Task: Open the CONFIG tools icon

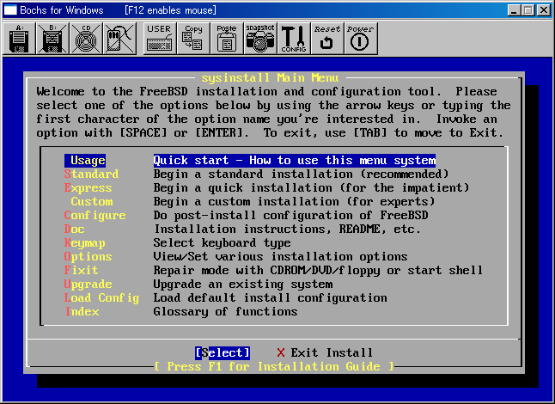Action: [x=294, y=39]
